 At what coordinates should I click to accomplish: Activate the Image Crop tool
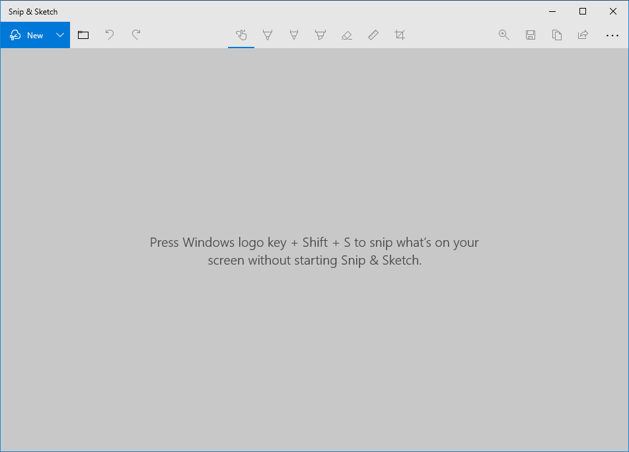click(400, 35)
